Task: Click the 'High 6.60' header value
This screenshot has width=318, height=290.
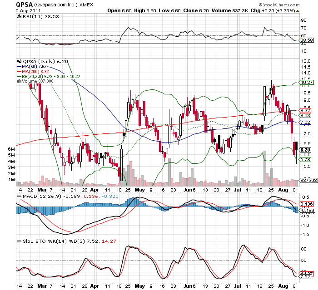Action: point(145,10)
